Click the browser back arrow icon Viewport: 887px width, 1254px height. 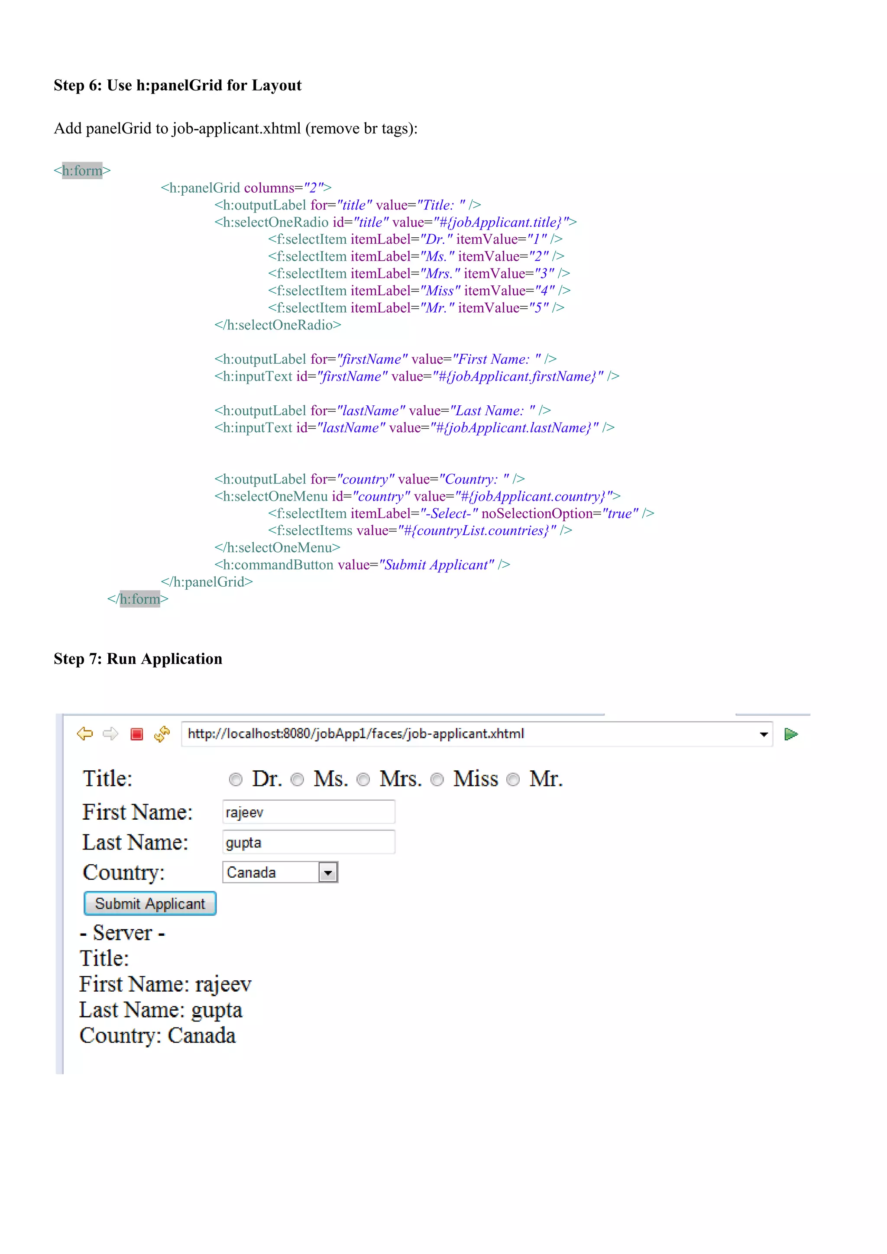(x=84, y=734)
